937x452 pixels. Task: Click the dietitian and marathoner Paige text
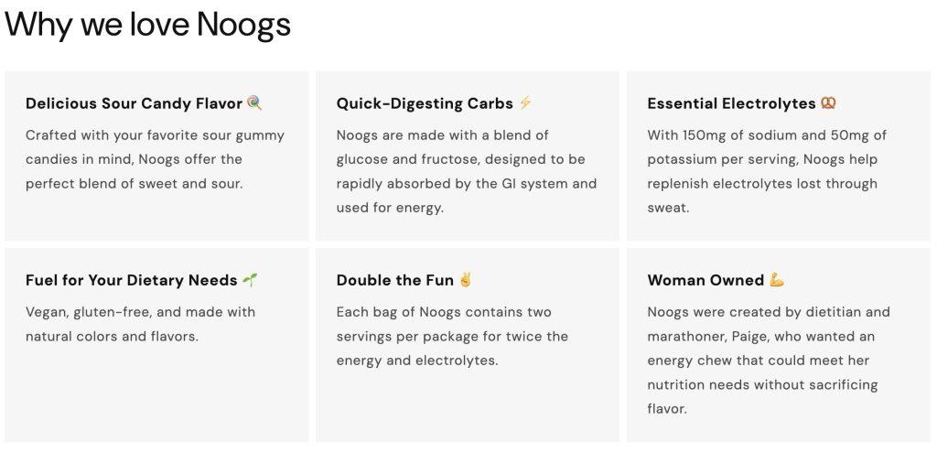coord(769,360)
